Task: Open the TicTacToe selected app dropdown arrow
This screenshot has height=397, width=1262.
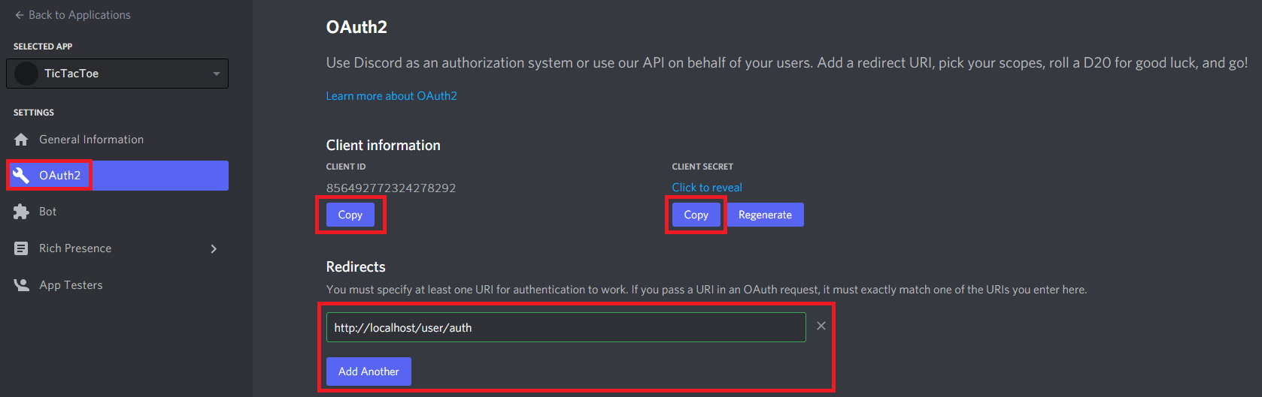Action: coord(217,74)
